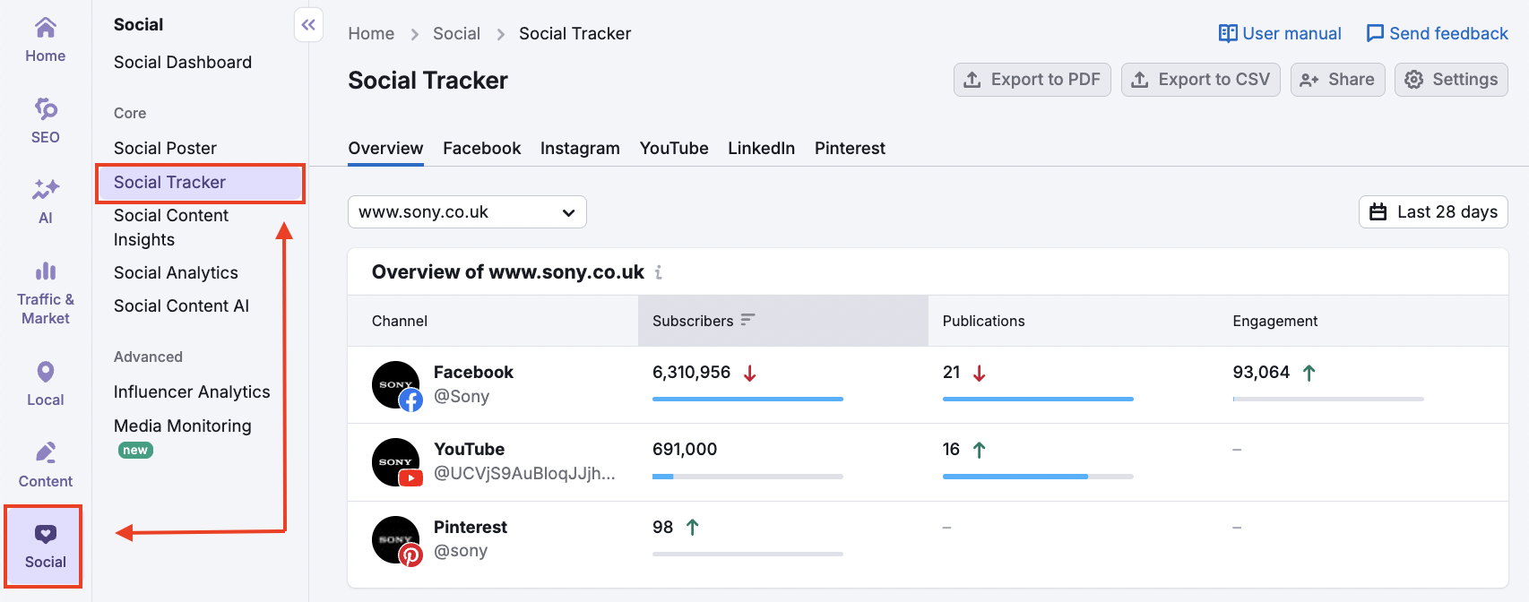Click the info icon beside Overview heading
This screenshot has height=602, width=1529.
pyautogui.click(x=659, y=272)
